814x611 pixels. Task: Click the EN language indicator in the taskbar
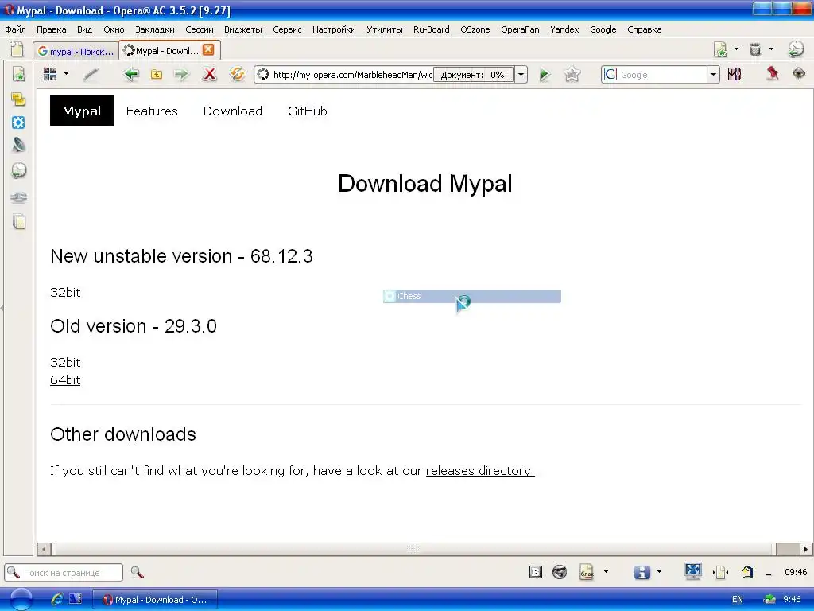[x=737, y=599]
